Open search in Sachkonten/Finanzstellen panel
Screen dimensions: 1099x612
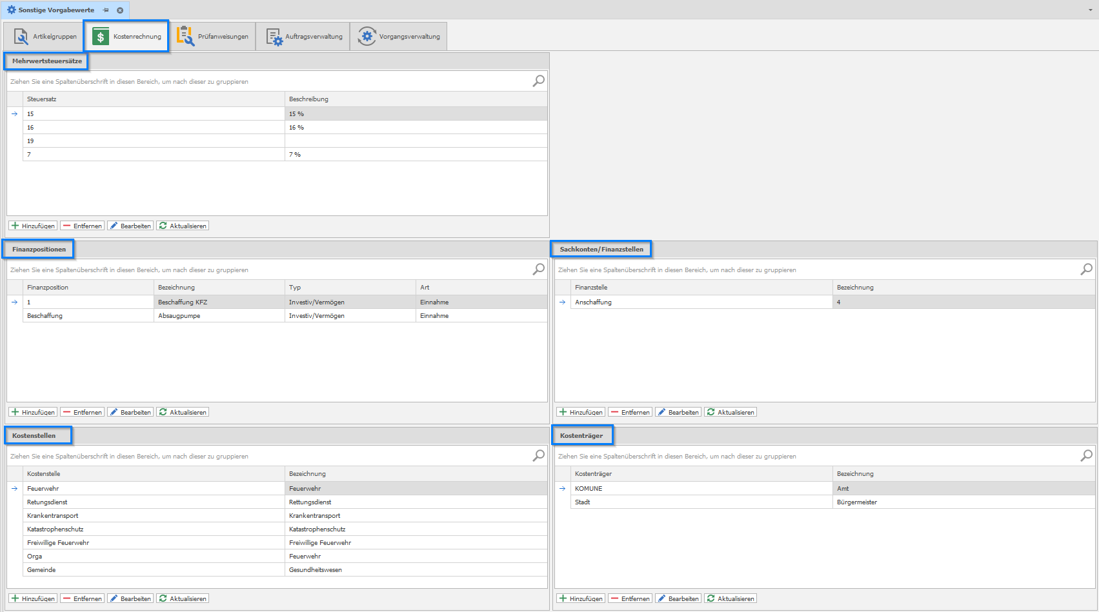pos(1086,269)
